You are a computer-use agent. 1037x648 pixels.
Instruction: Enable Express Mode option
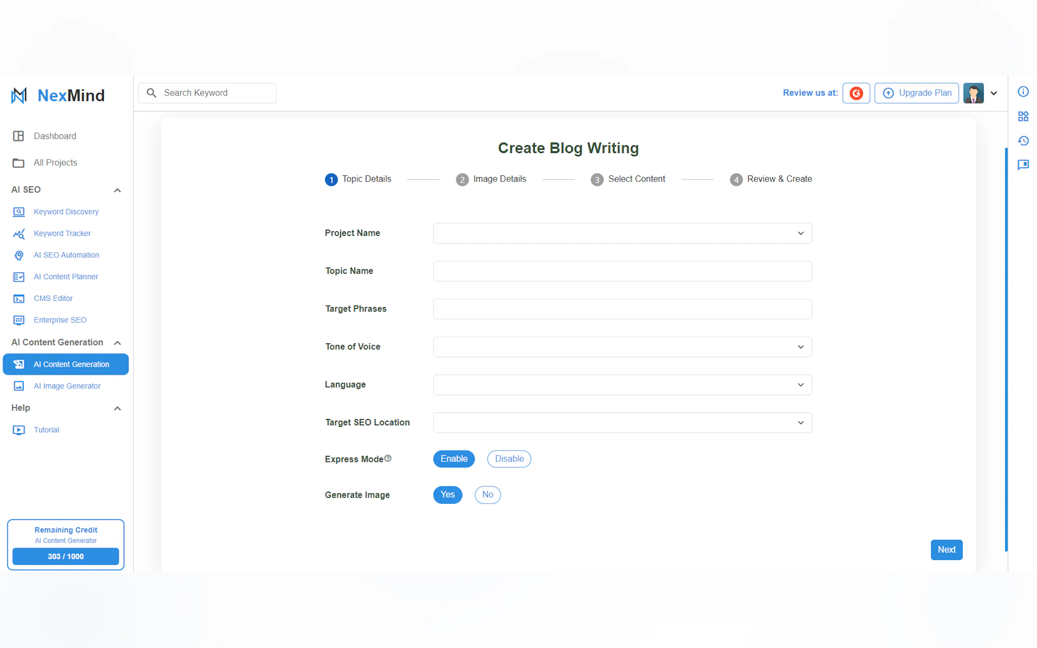tap(454, 459)
